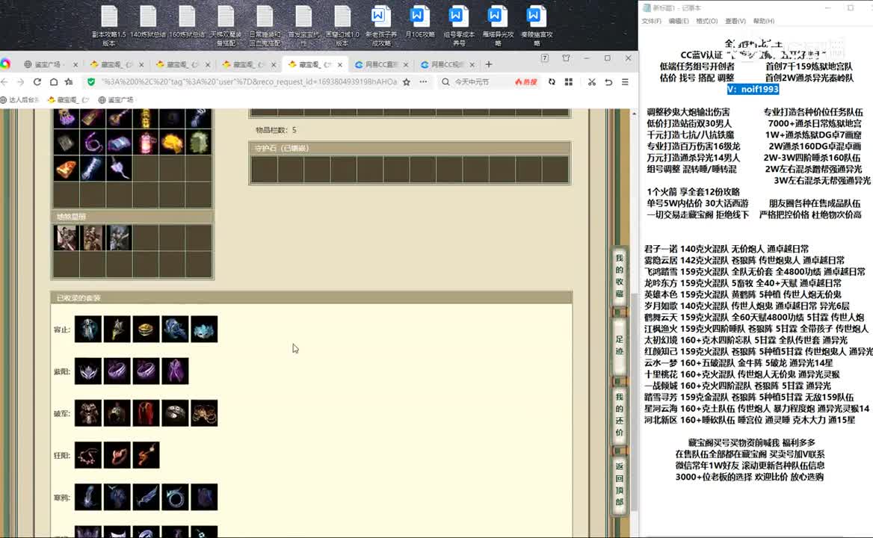Select the 秦陵地宫攻略 desktop document
The height and width of the screenshot is (538, 873).
537,25
